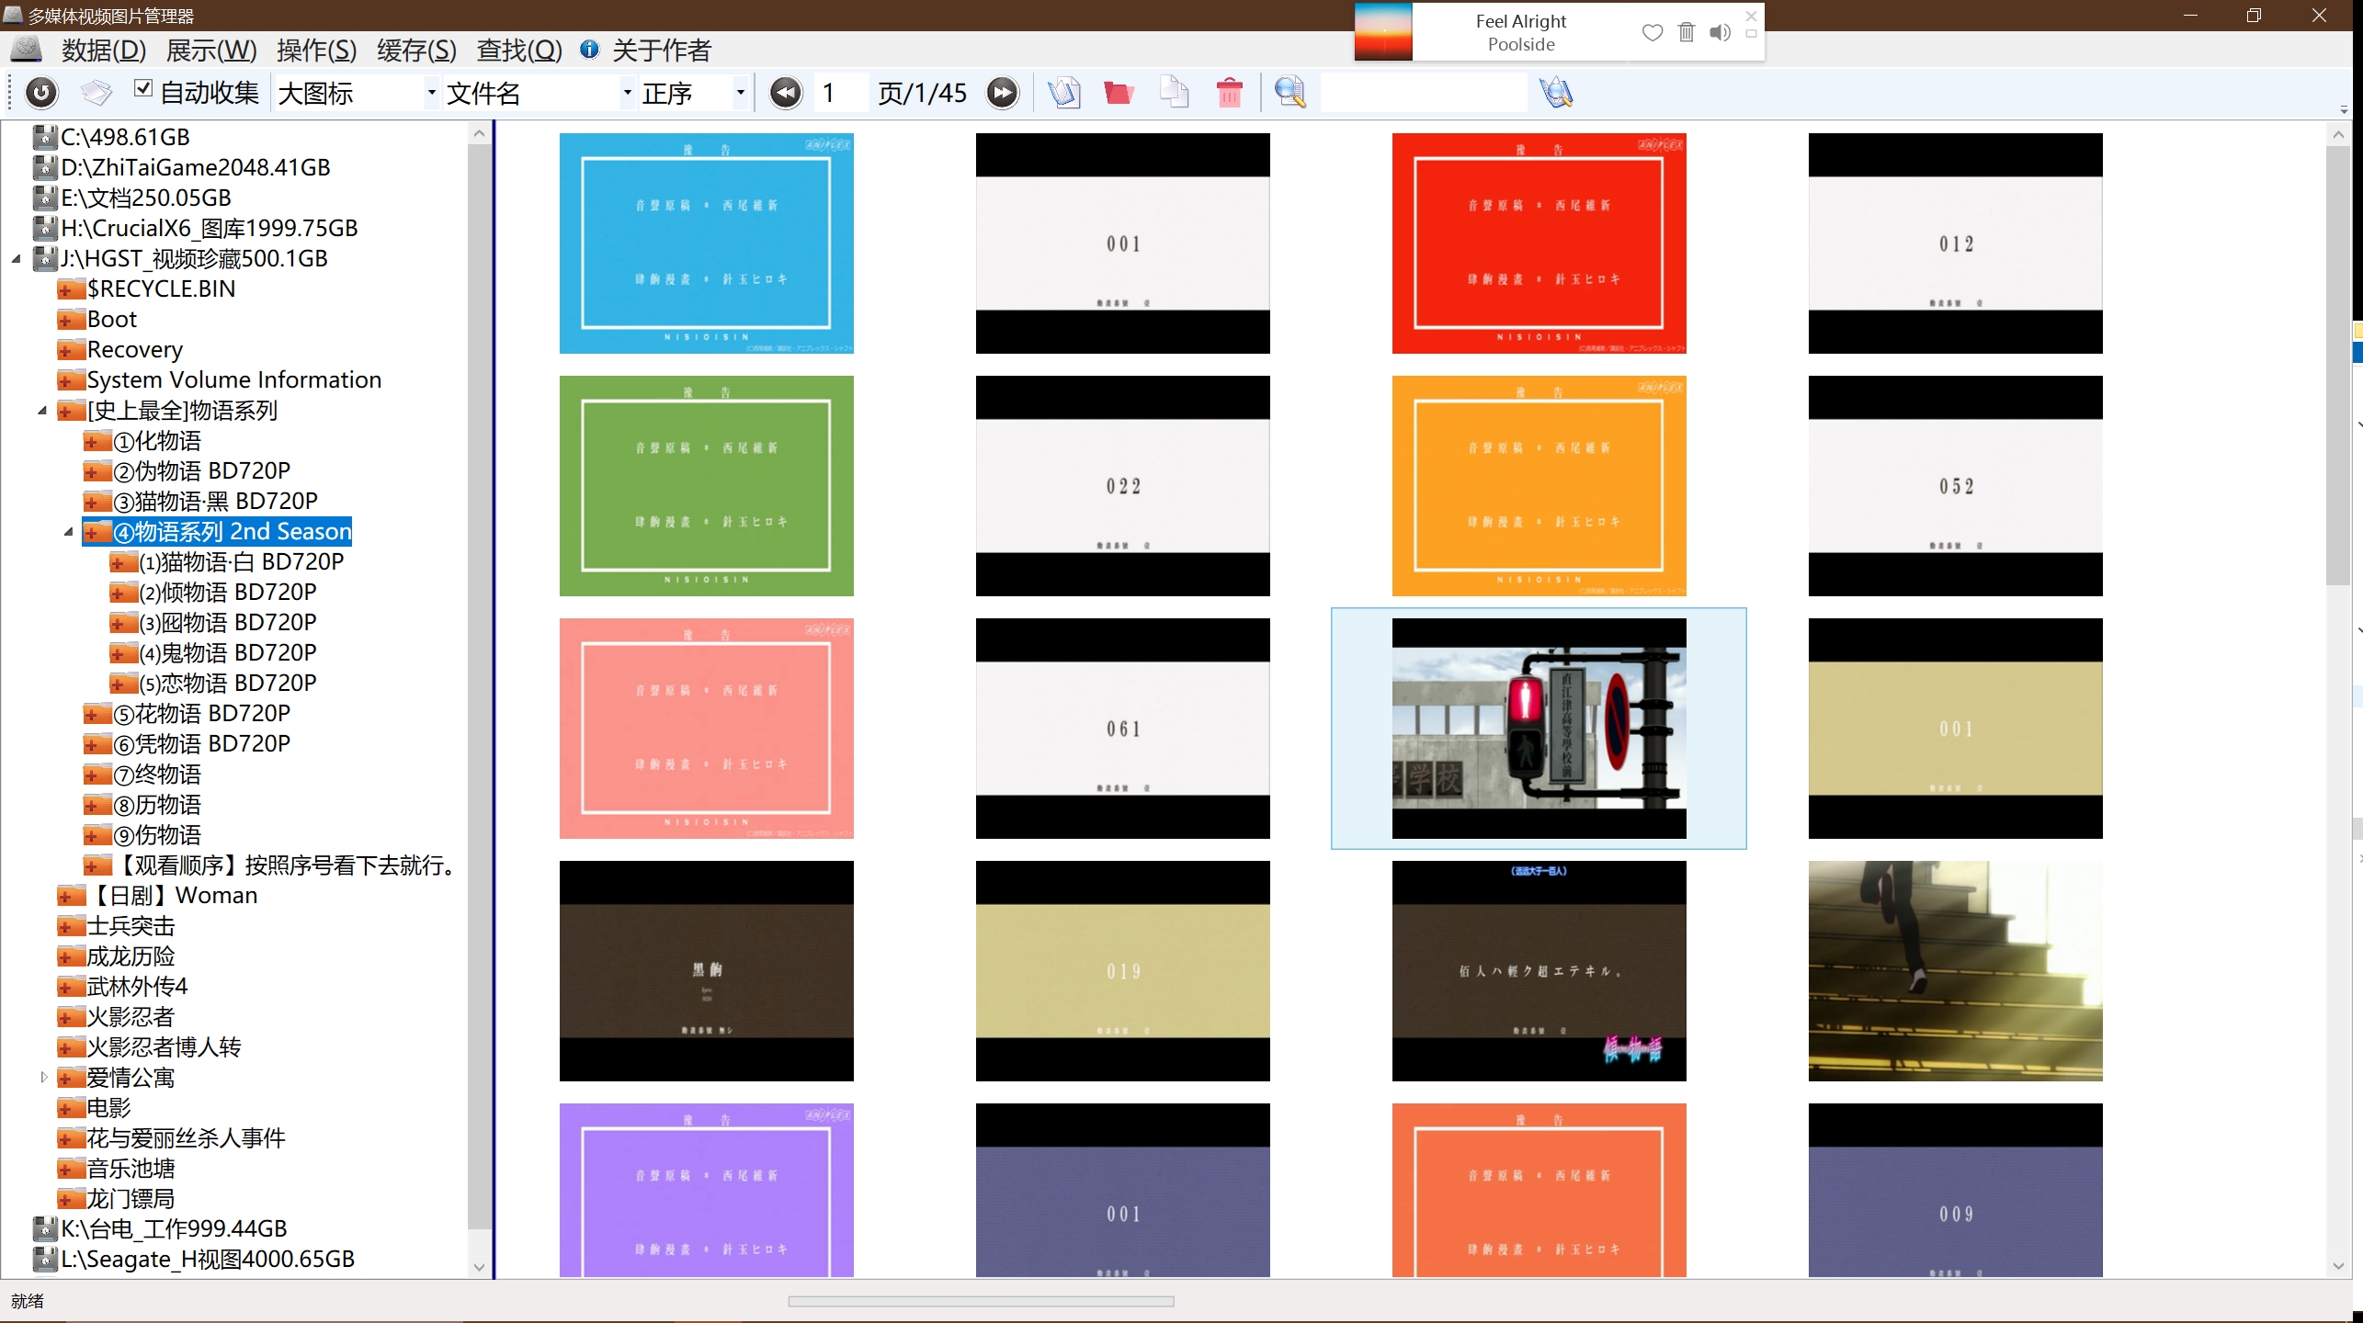The image size is (2363, 1323).
Task: Select the (1)猫物语·白 BD720P folder
Action: [241, 561]
